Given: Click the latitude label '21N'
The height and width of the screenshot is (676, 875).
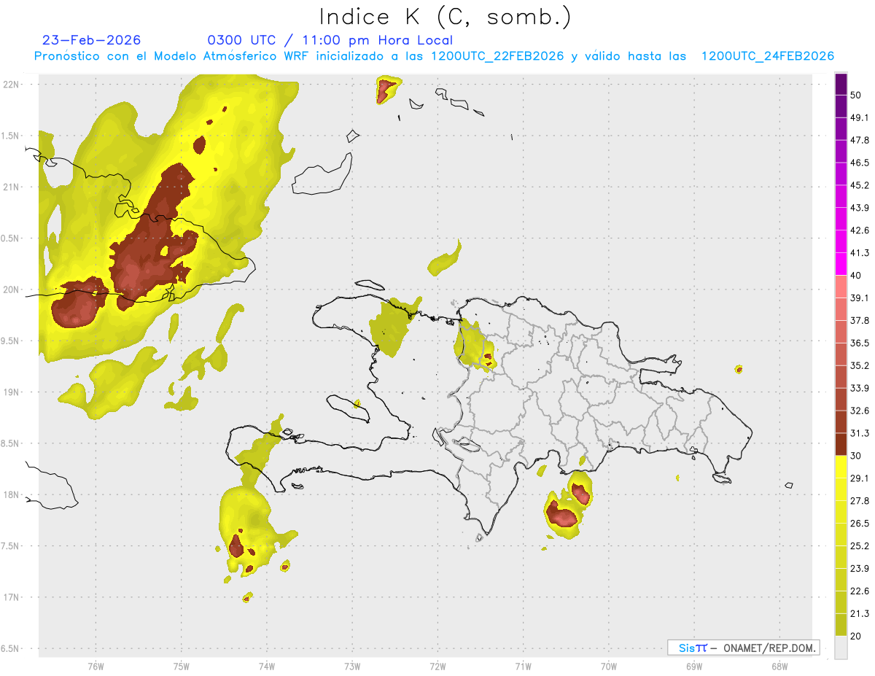Looking at the screenshot, I should click(12, 187).
